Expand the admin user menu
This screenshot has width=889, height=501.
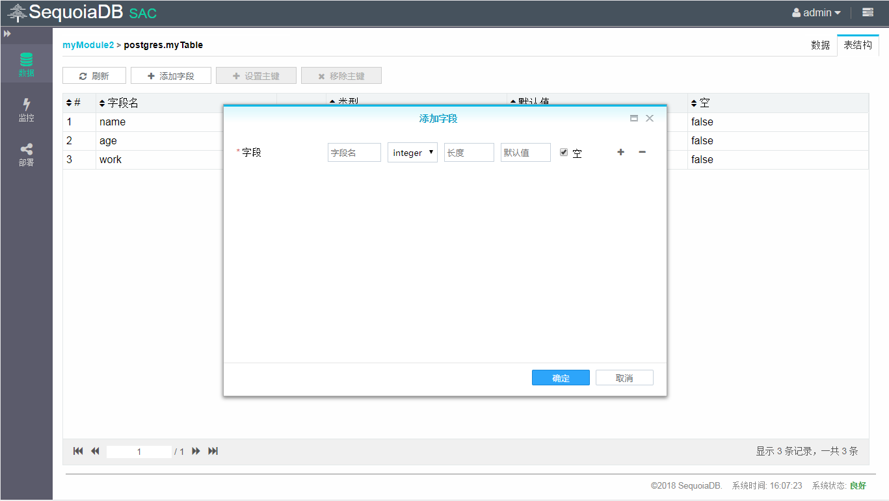point(817,12)
